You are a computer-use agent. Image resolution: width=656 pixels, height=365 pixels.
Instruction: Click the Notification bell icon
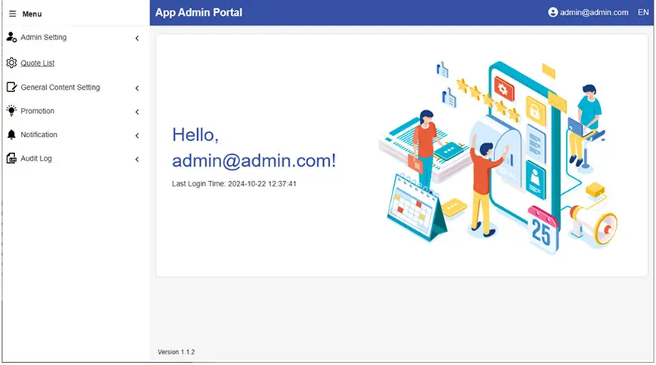pyautogui.click(x=11, y=135)
